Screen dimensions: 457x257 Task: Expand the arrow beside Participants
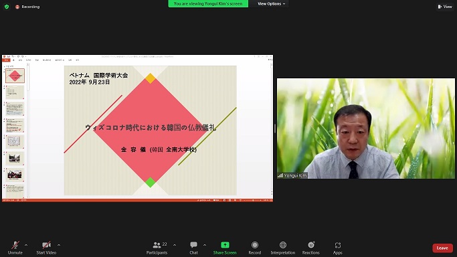click(x=175, y=245)
